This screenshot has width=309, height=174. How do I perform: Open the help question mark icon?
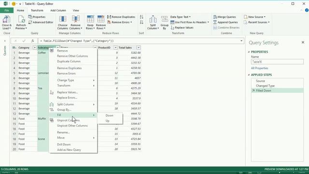click(x=307, y=10)
